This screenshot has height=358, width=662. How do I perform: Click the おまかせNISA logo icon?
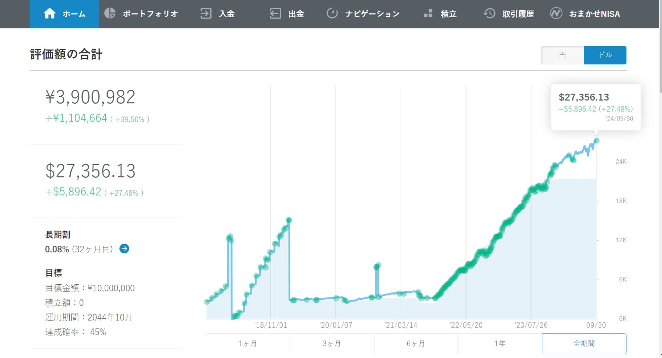pyautogui.click(x=556, y=13)
